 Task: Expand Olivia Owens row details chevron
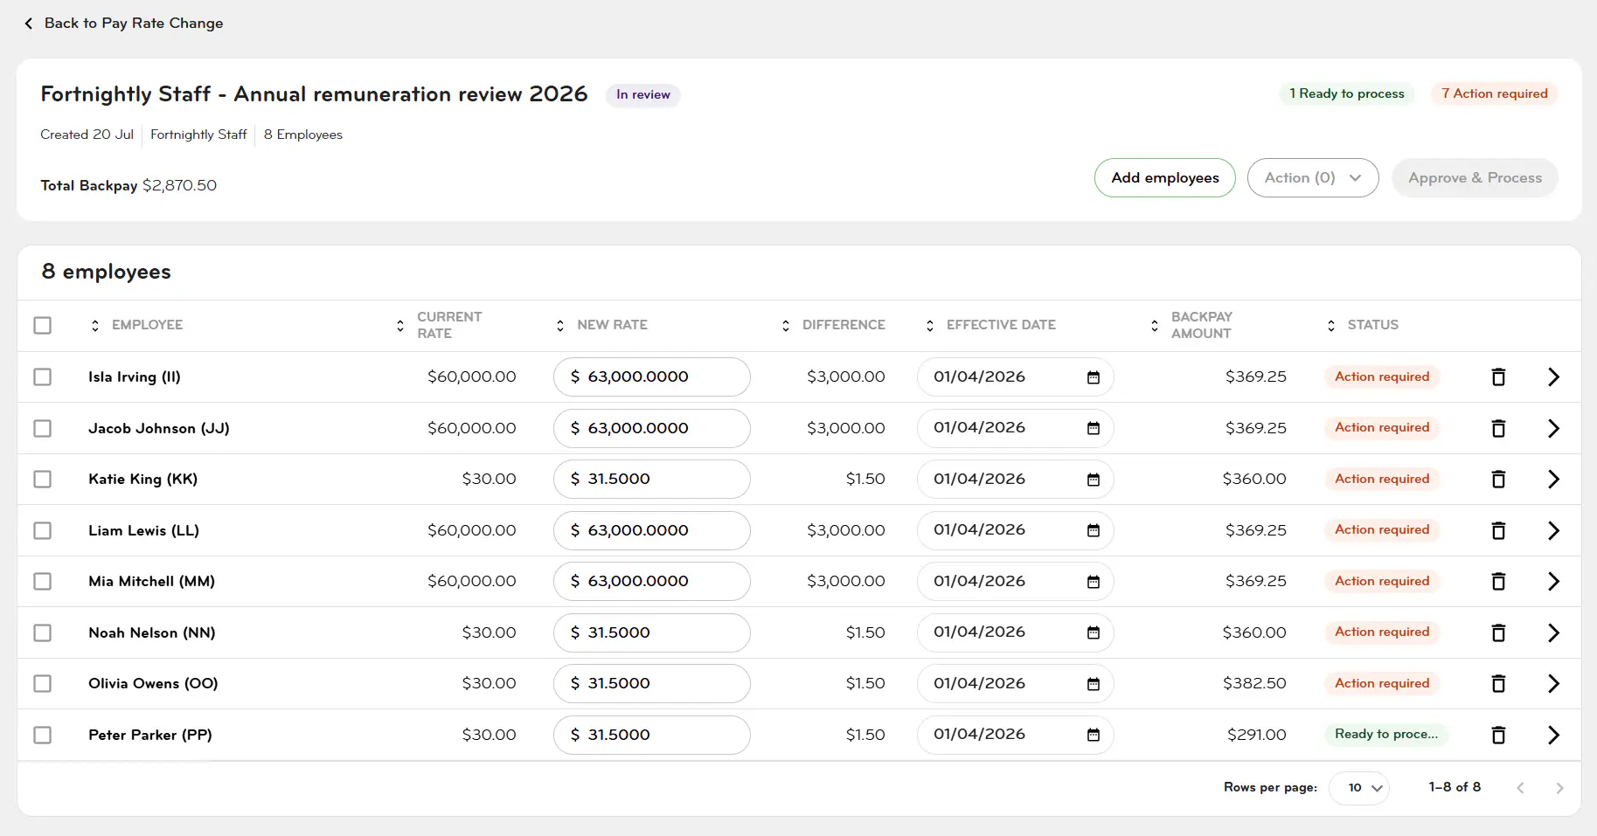tap(1553, 683)
